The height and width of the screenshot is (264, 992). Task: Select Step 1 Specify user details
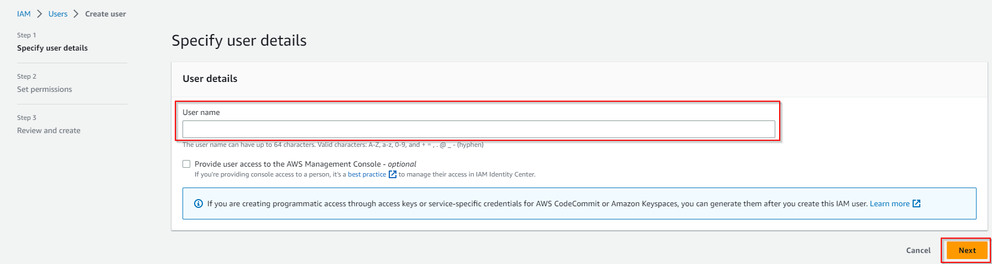[x=52, y=48]
